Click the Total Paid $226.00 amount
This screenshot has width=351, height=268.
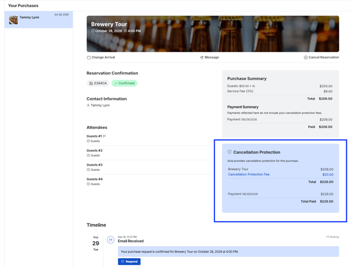pos(326,201)
